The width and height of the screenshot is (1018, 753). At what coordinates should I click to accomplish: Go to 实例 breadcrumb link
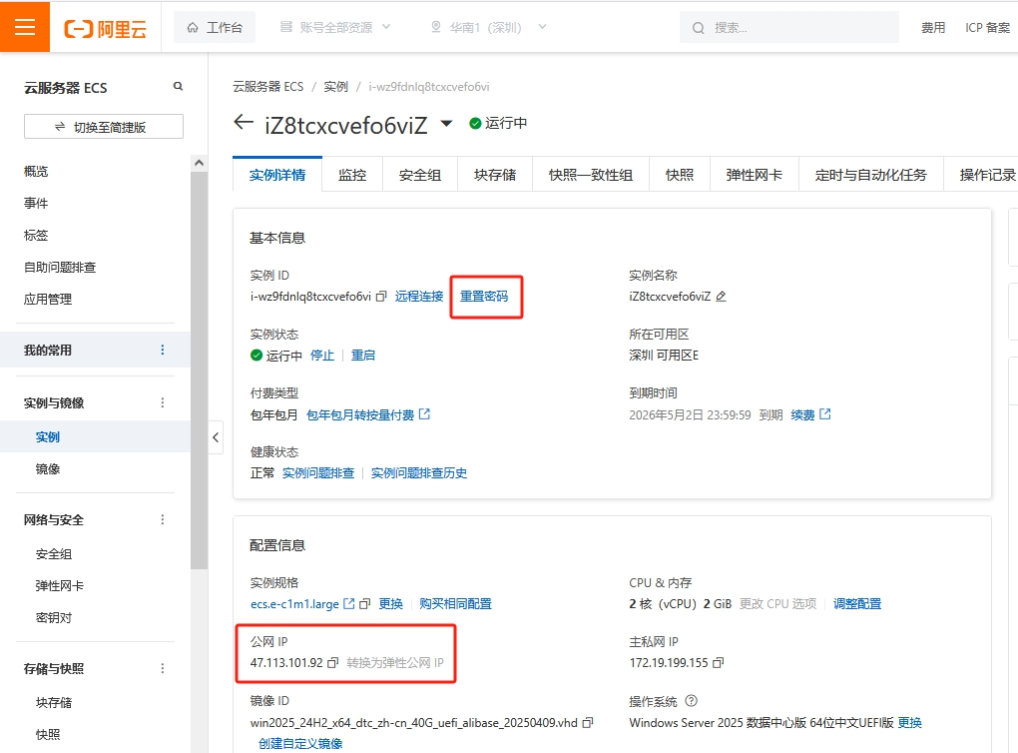335,87
